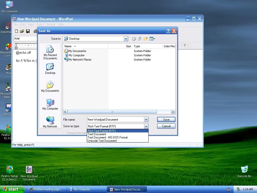Image resolution: width=257 pixels, height=193 pixels.
Task: Select Desktop in the places bar
Action: 50,69
